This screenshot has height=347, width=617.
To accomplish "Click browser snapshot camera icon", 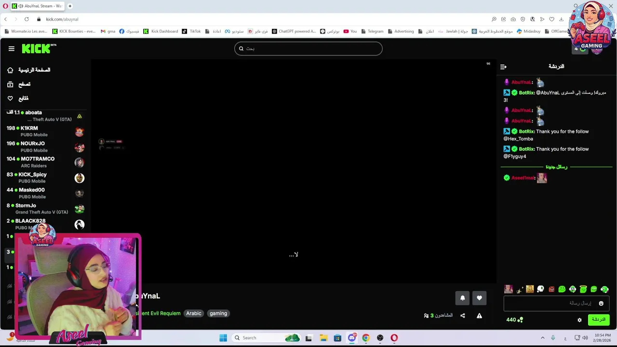I will point(513,19).
